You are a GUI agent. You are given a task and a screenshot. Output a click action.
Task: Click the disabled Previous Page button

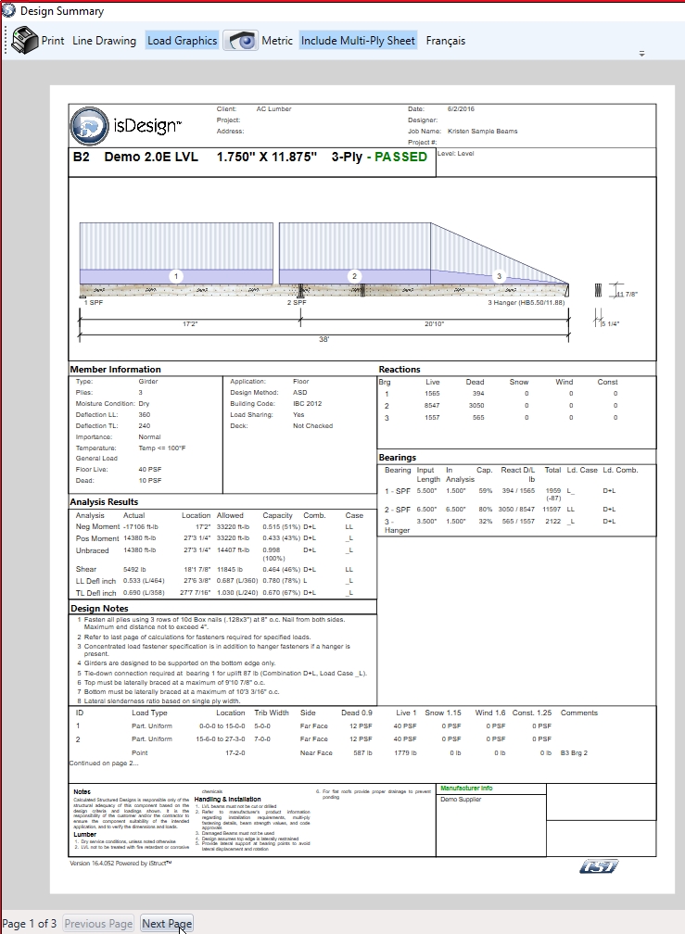click(98, 923)
